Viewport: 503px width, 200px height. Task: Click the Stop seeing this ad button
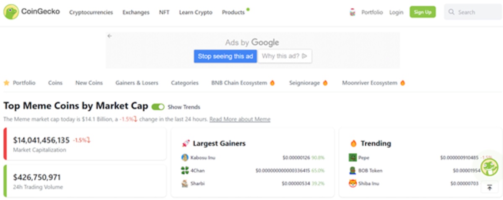pyautogui.click(x=225, y=56)
